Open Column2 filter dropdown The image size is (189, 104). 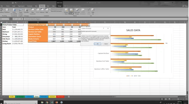point(64,25)
